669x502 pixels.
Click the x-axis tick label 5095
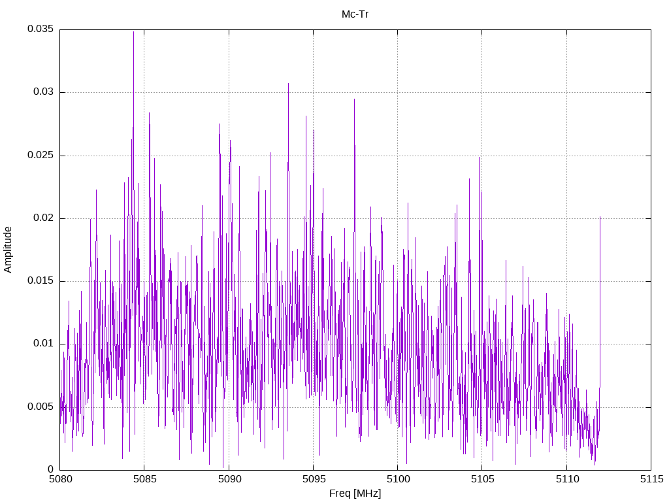point(314,479)
